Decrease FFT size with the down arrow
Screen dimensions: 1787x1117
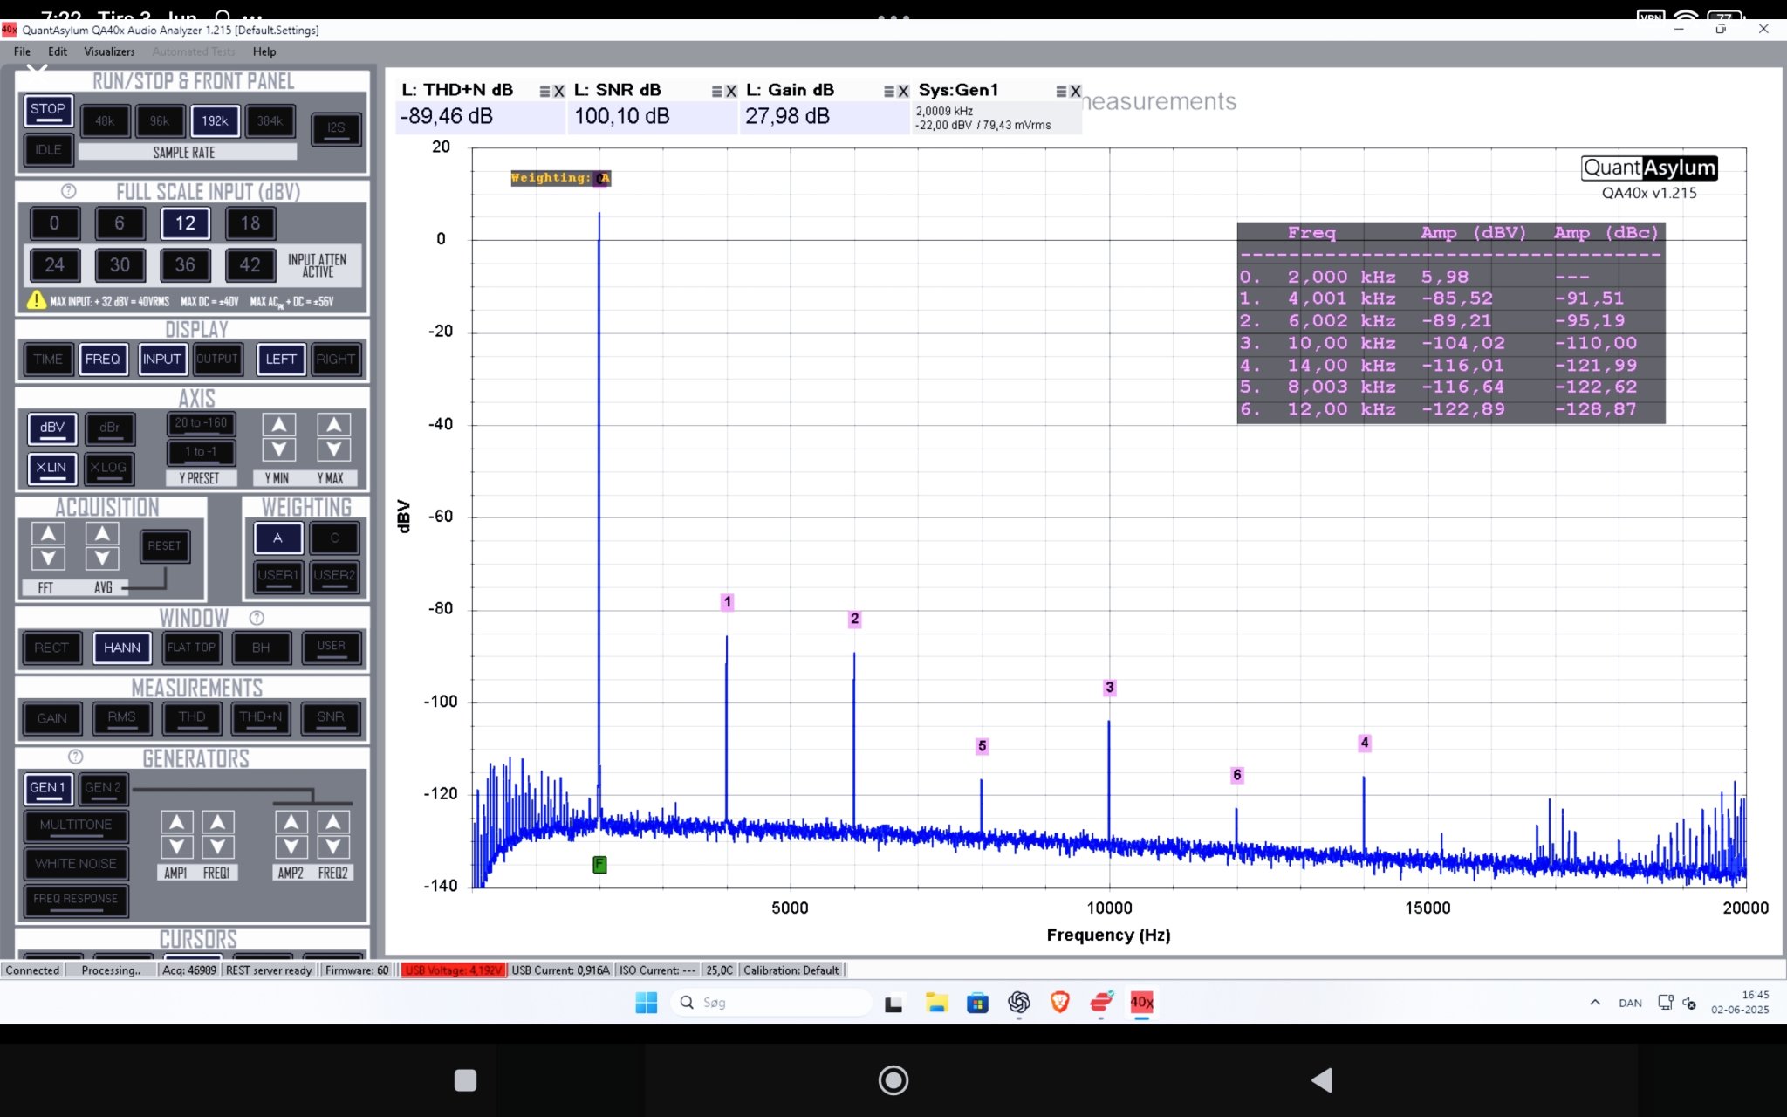(48, 558)
